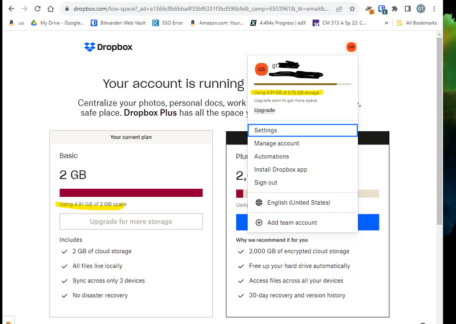
Task: Open the Amazon .us bookmark
Action: [17, 23]
